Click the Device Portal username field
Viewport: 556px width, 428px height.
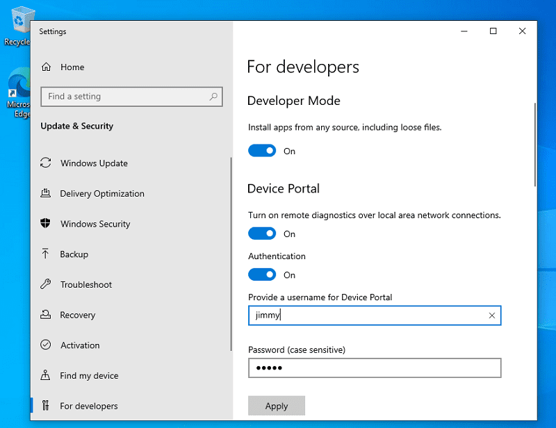coord(375,315)
